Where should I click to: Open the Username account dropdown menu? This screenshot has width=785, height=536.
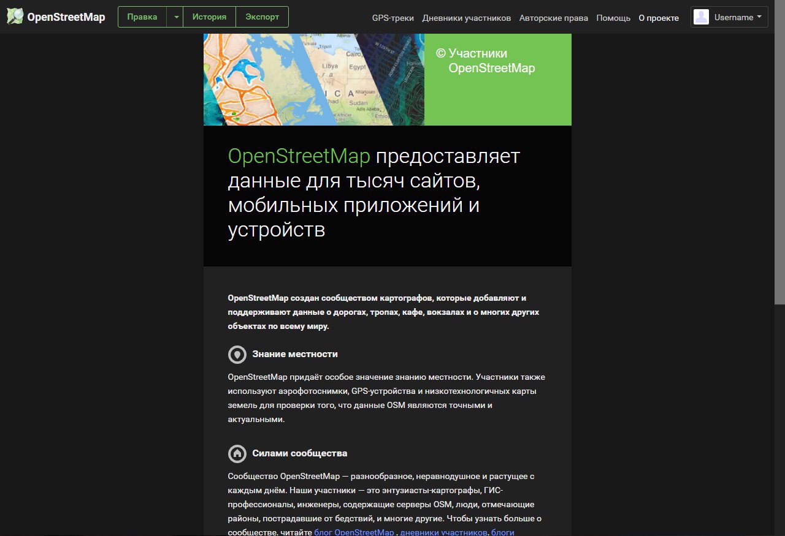click(729, 17)
